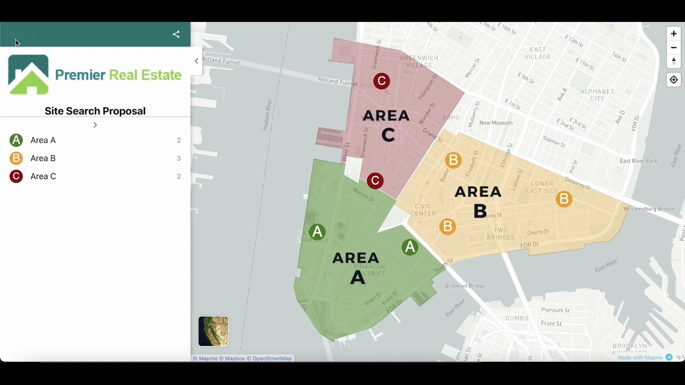Open the Mapme attribution link
Viewport: 685px width, 385px height.
tap(205, 359)
